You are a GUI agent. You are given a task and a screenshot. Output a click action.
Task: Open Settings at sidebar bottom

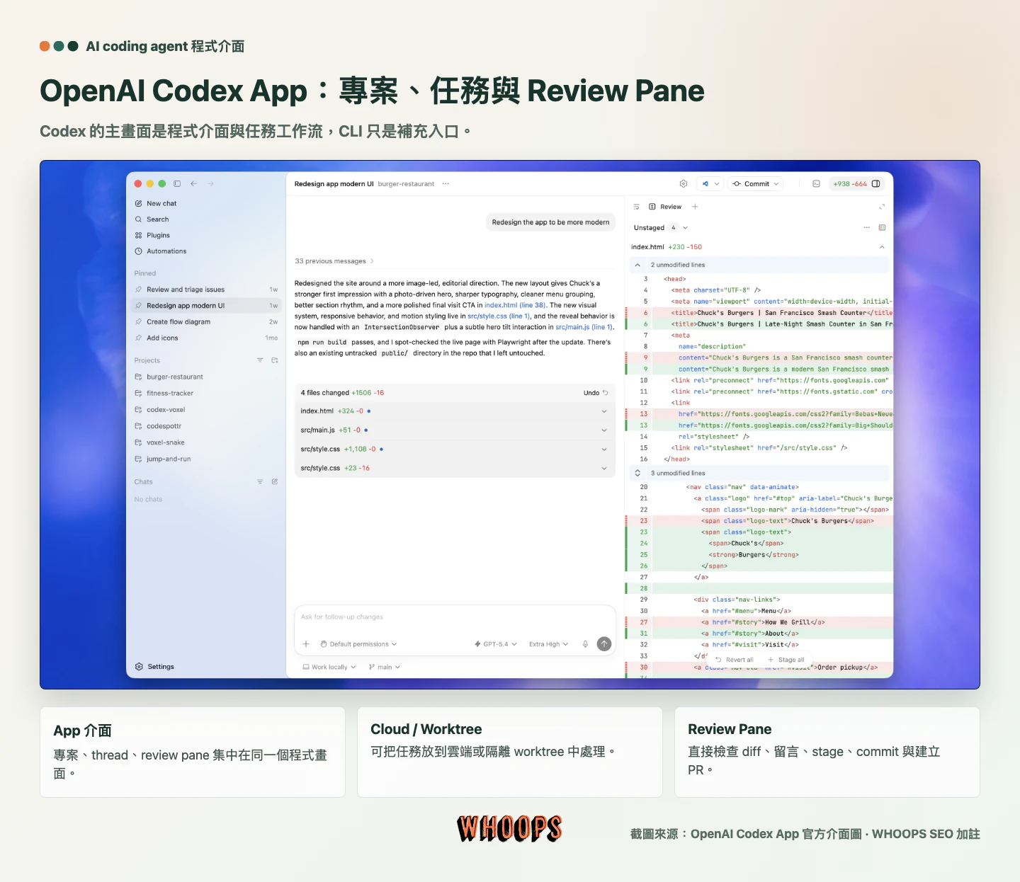point(154,667)
